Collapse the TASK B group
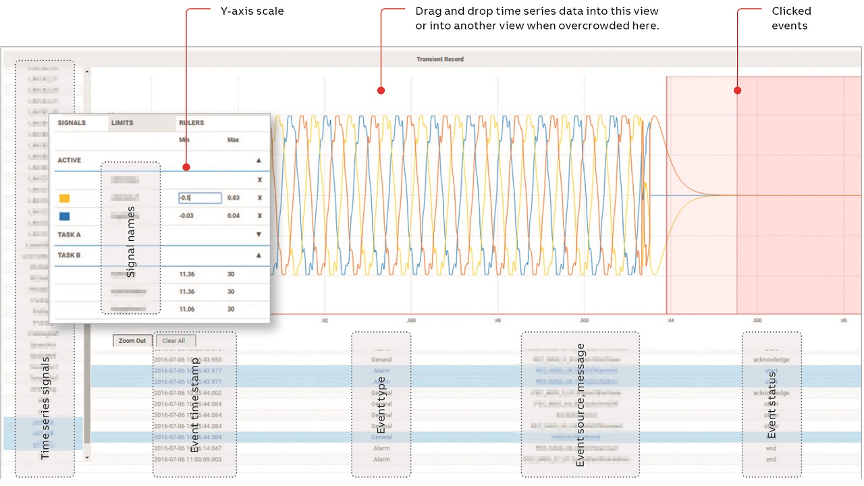Viewport: 864px width, 486px height. pyautogui.click(x=259, y=256)
